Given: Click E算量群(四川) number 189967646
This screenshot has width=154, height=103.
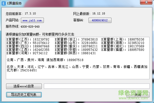Looking at the screenshot, I should [x=41, y=46].
